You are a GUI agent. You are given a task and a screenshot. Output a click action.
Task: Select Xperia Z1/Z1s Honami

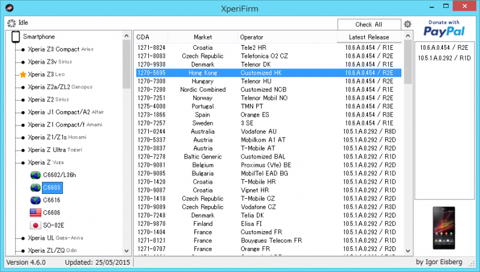coord(57,138)
